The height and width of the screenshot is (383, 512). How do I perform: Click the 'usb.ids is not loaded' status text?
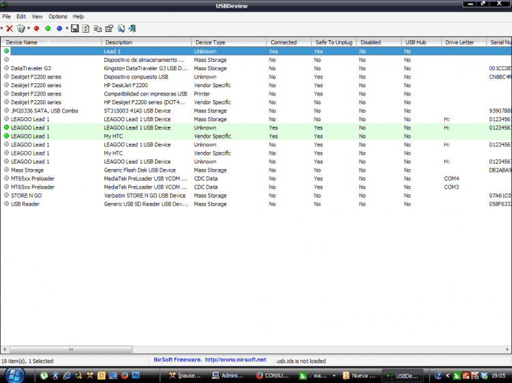coord(301,361)
